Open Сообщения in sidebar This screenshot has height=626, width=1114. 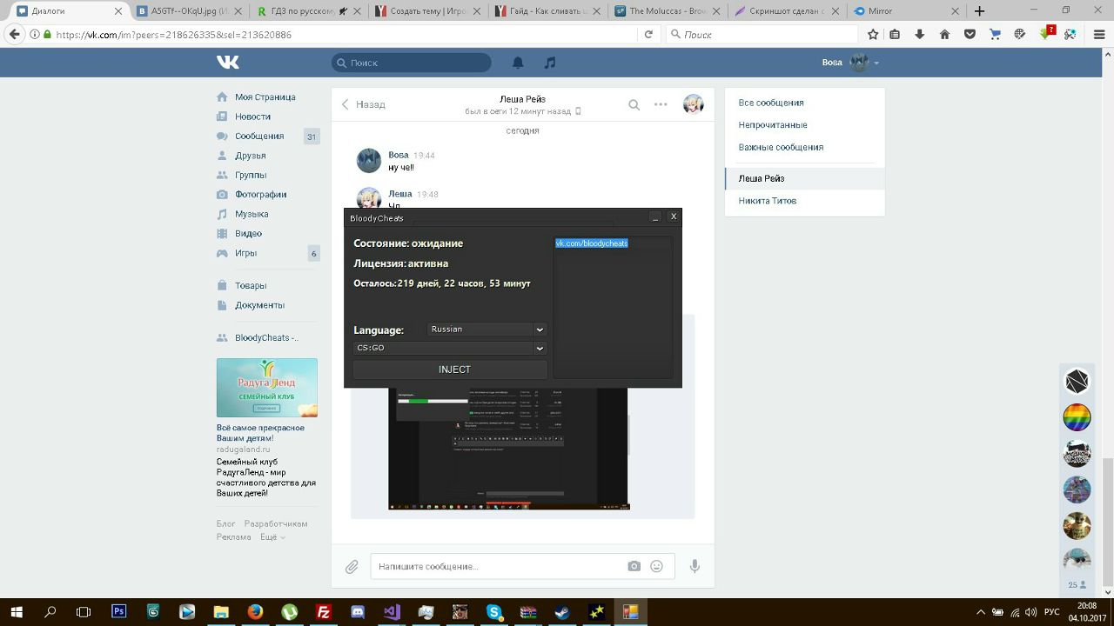(258, 137)
